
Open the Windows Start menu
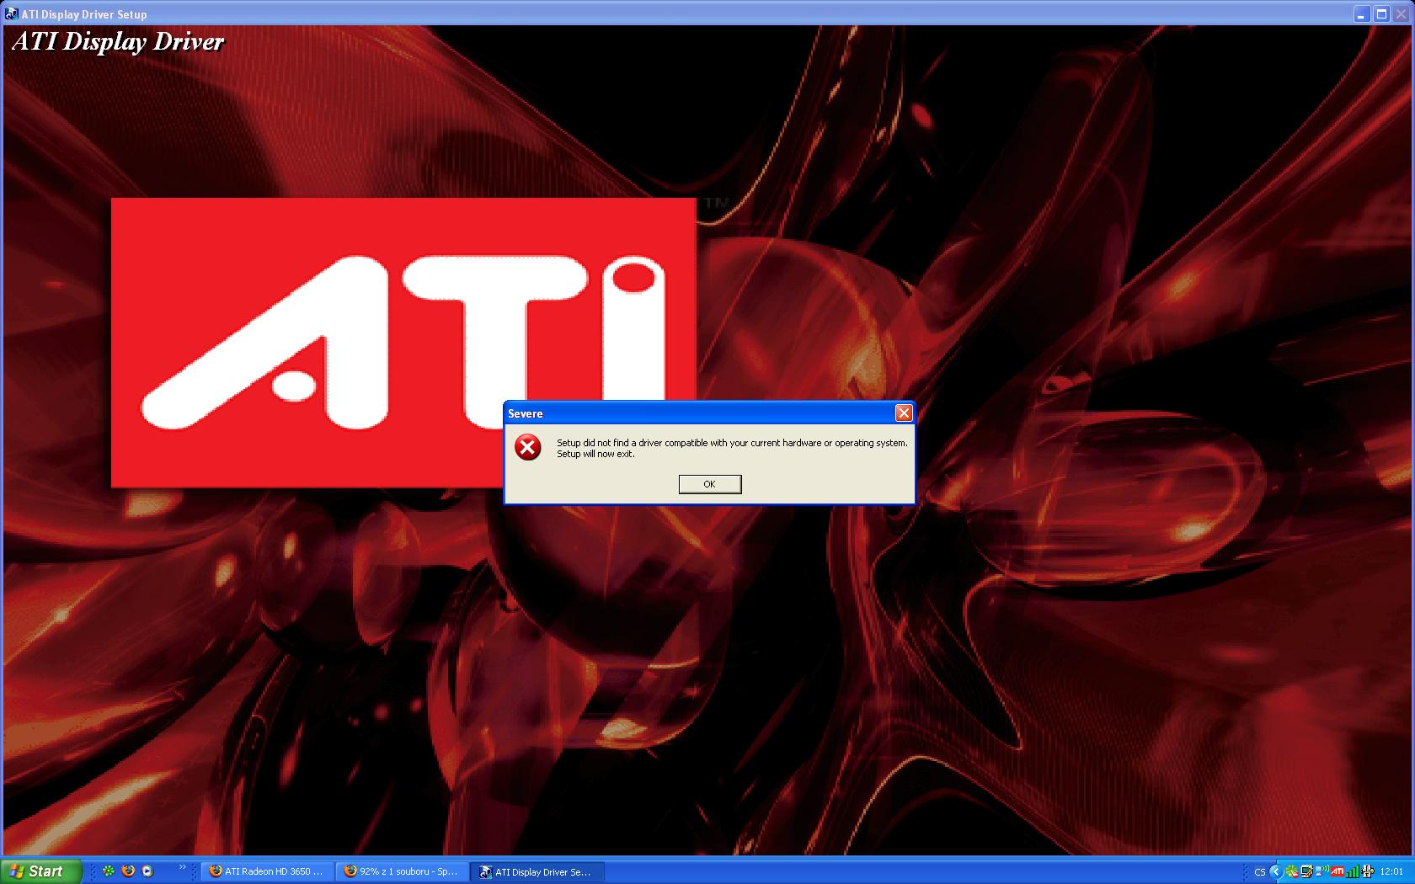pos(41,871)
